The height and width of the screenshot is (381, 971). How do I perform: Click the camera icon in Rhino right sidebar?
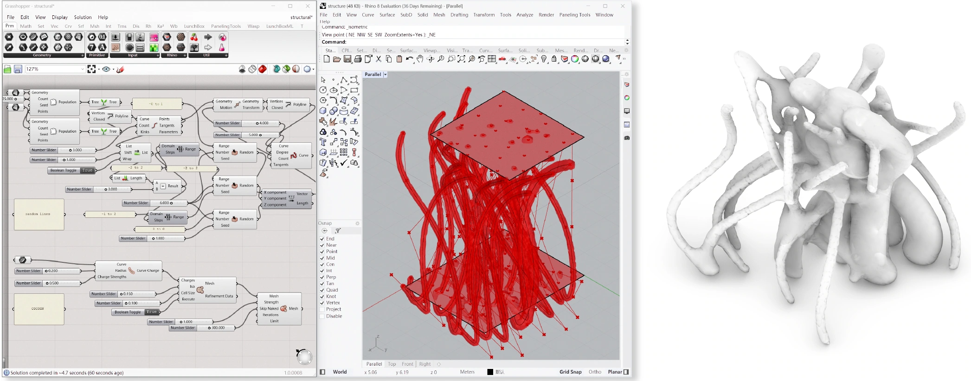[627, 138]
